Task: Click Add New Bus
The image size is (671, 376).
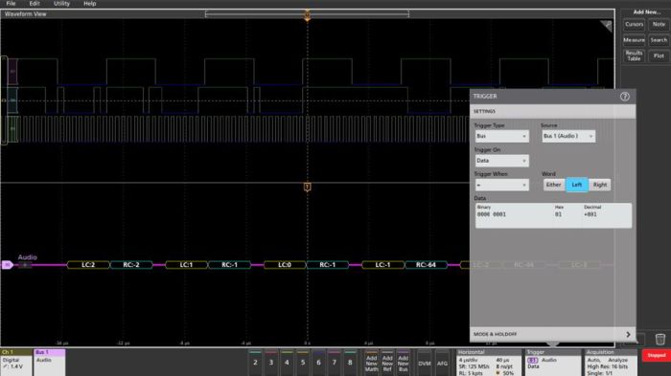Action: pyautogui.click(x=404, y=363)
